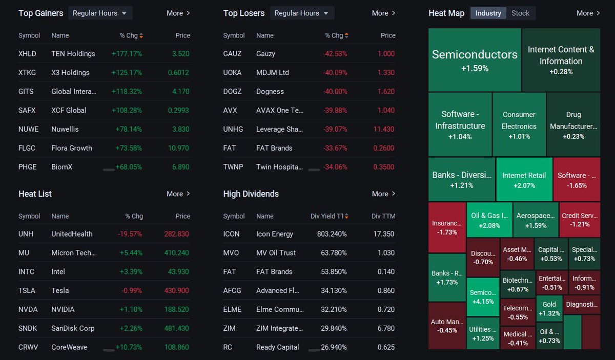Click the Specialty +0.73% tile
The height and width of the screenshot is (360, 615).
584,253
